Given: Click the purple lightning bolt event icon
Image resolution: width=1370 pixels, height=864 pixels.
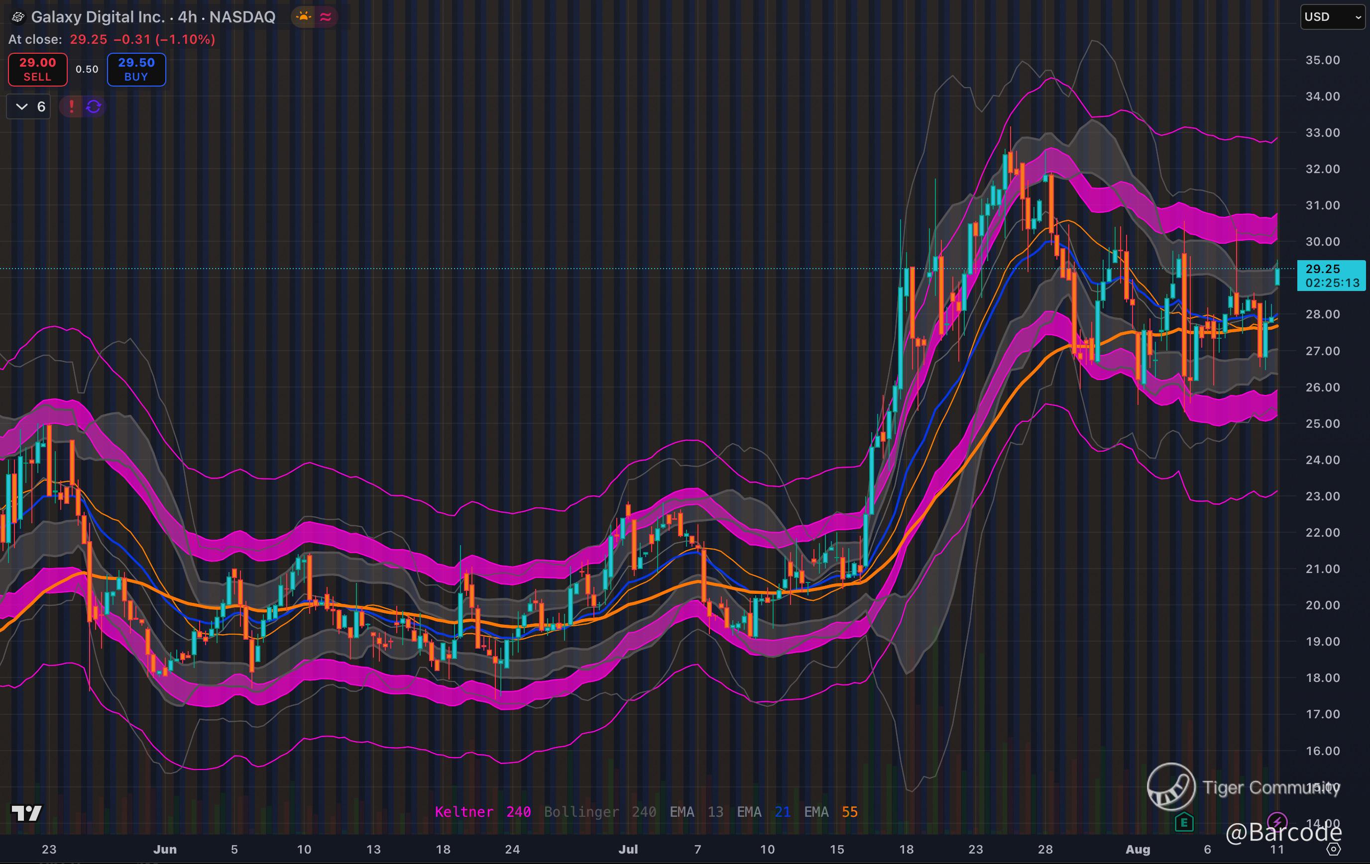Looking at the screenshot, I should click(x=1277, y=821).
